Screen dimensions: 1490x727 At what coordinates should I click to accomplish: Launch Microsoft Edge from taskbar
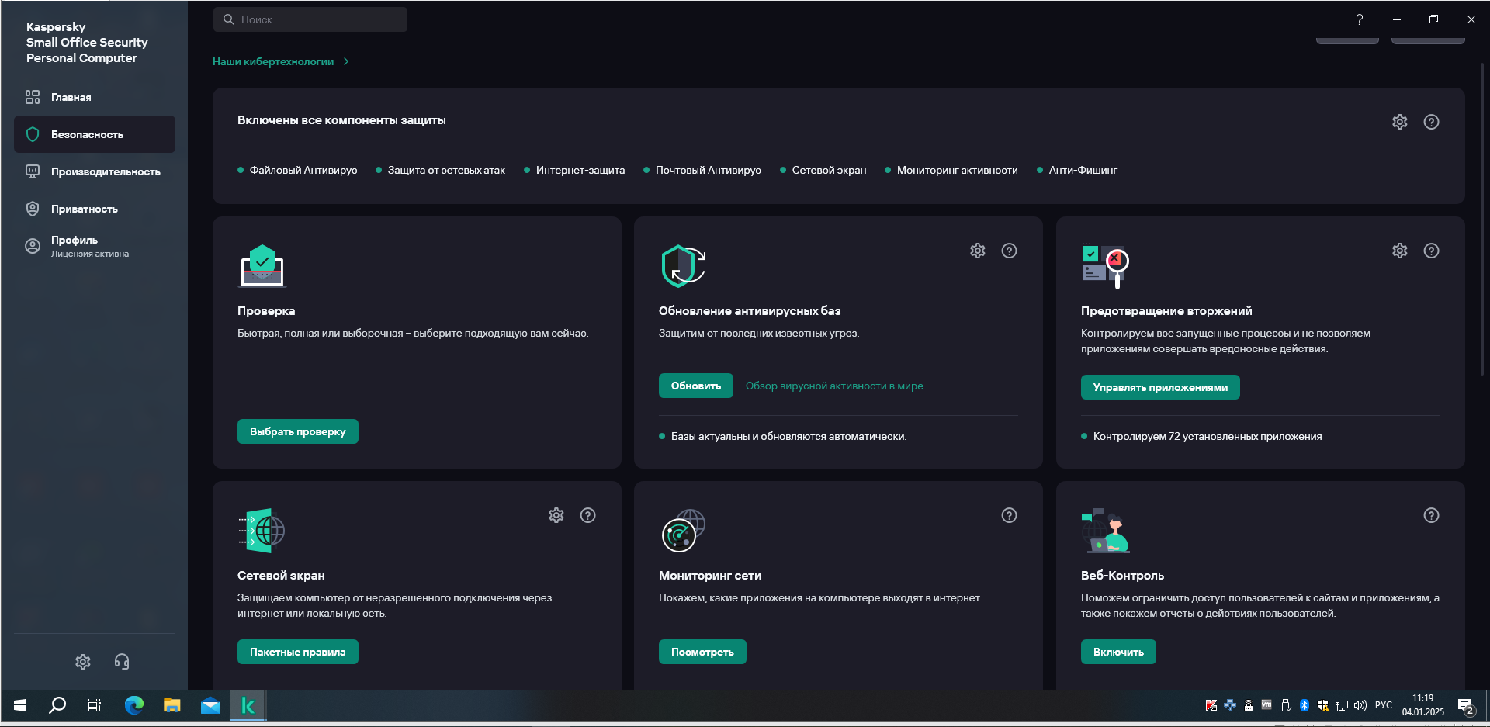tap(134, 705)
